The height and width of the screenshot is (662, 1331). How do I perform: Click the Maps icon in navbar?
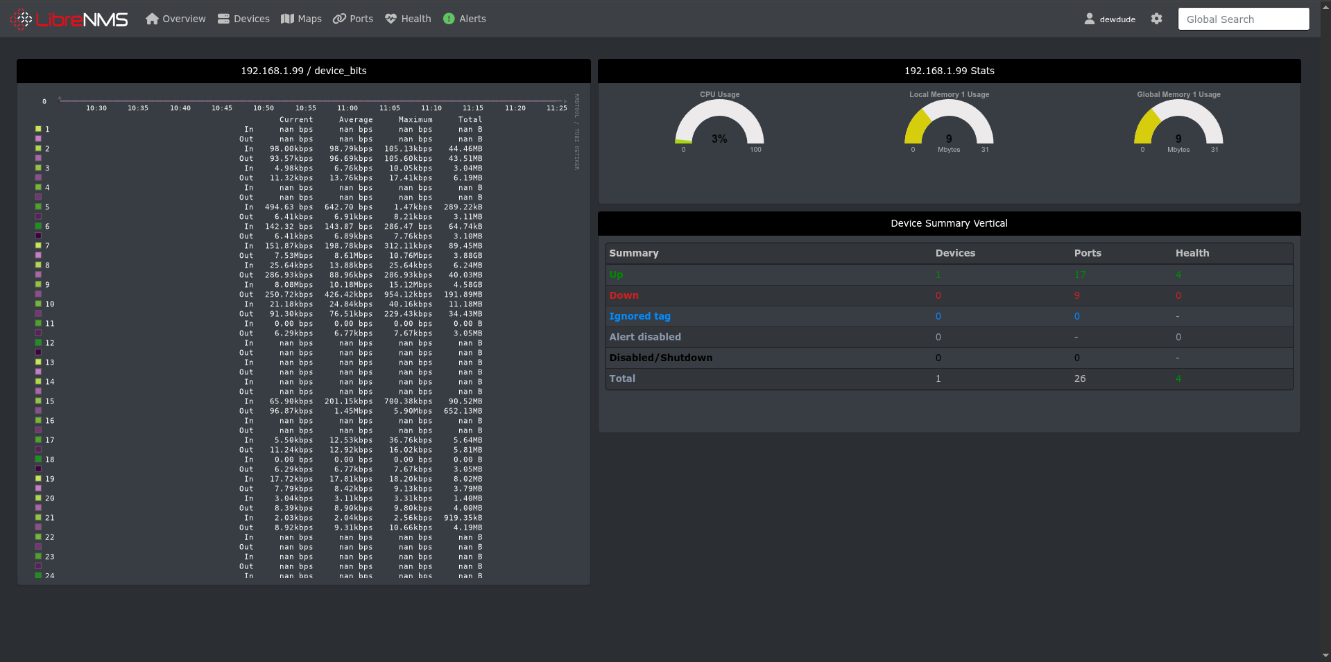(287, 19)
